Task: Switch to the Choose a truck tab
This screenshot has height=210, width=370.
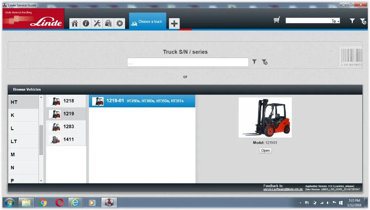Action: (x=148, y=21)
